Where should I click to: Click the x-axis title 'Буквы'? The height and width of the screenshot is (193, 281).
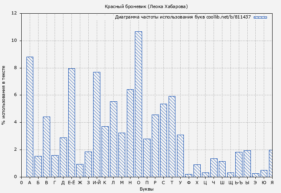click(x=146, y=189)
